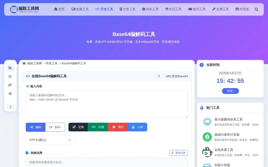Screen dimensions: 268x167
Task: Click the 2026年4月27日 date text
Action: click(x=230, y=73)
